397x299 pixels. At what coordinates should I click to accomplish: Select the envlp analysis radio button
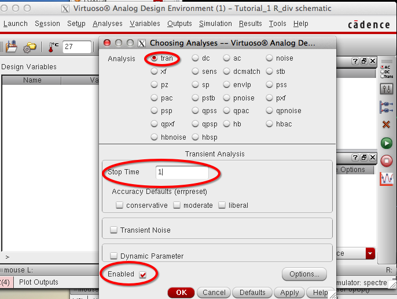coord(226,84)
